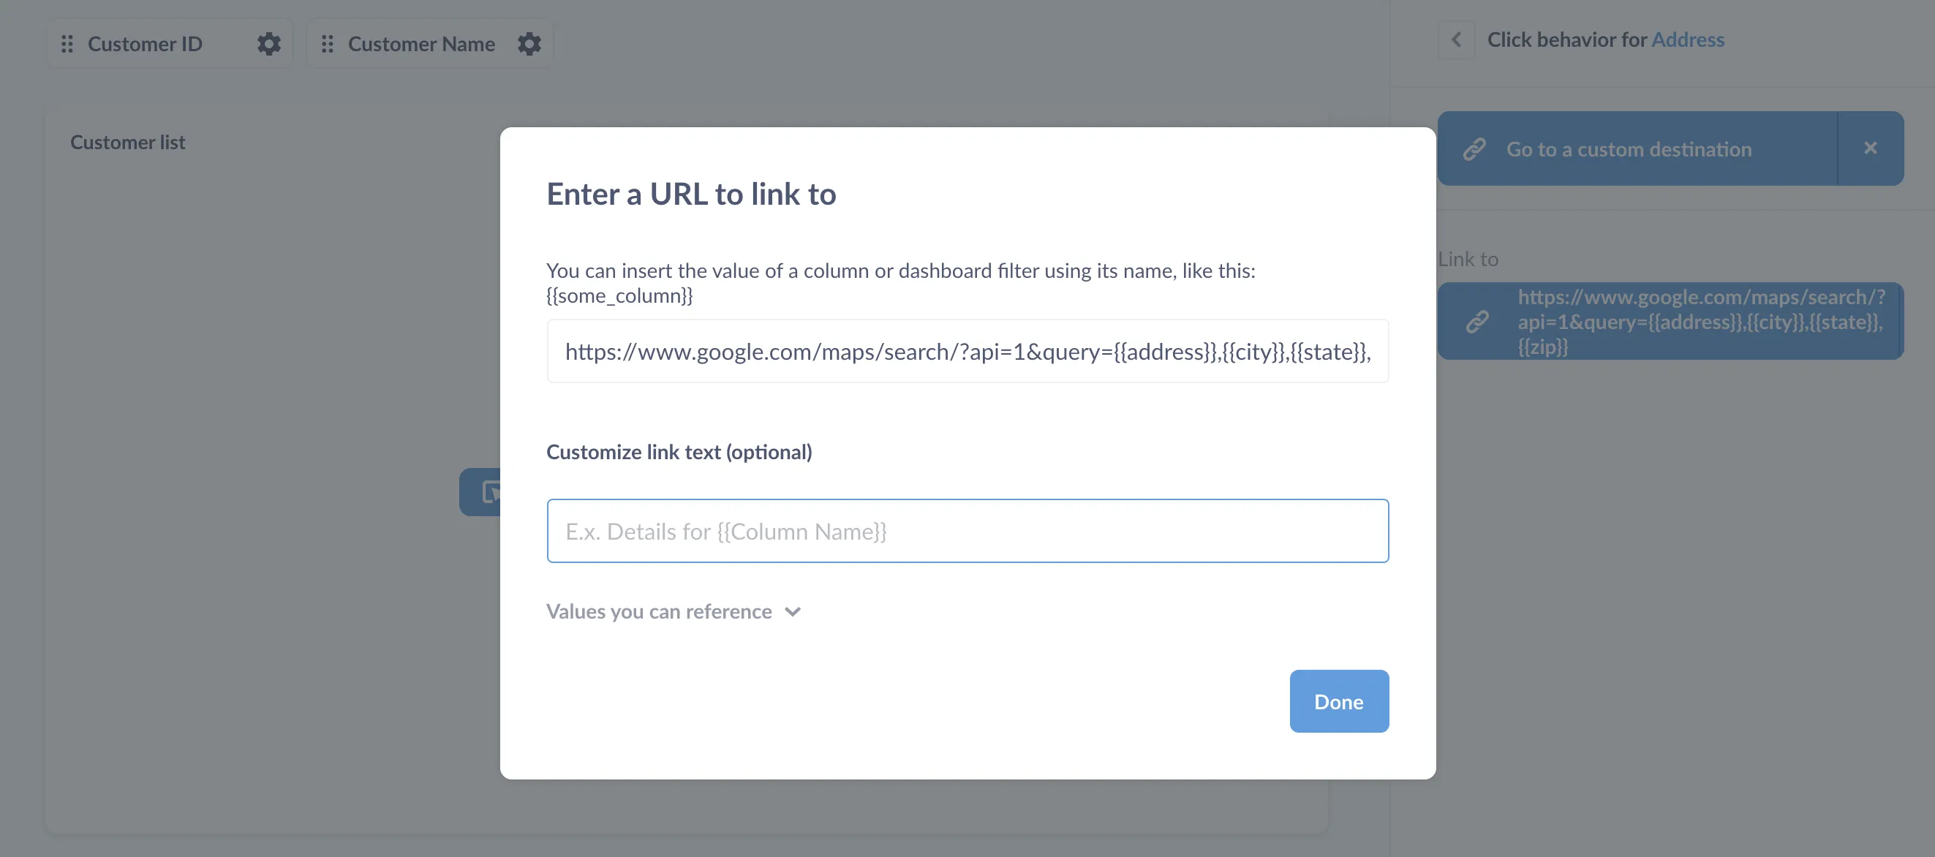
Task: Open the Customer Name column settings gear
Action: [529, 44]
